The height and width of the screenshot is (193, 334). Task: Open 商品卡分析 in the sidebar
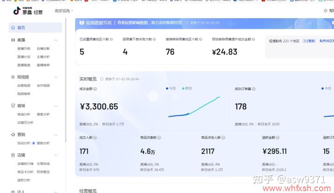(26, 172)
